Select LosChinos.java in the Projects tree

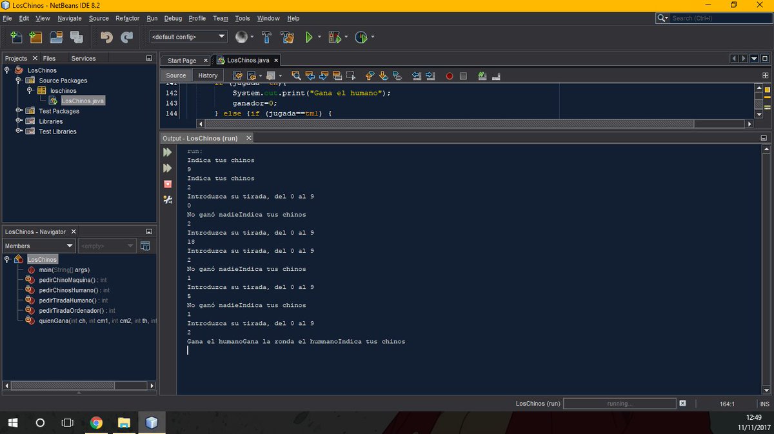83,101
